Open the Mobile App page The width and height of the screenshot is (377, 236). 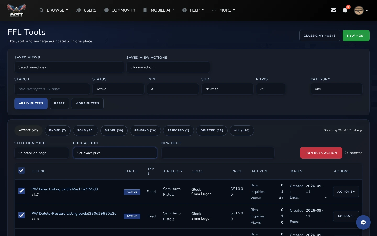159,10
